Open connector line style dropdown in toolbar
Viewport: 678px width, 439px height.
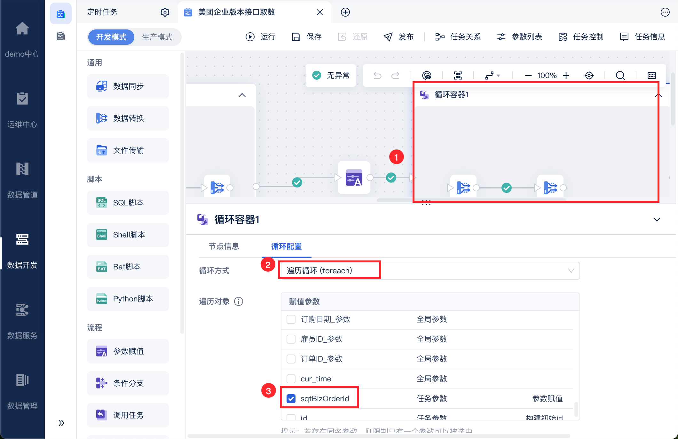(x=493, y=76)
